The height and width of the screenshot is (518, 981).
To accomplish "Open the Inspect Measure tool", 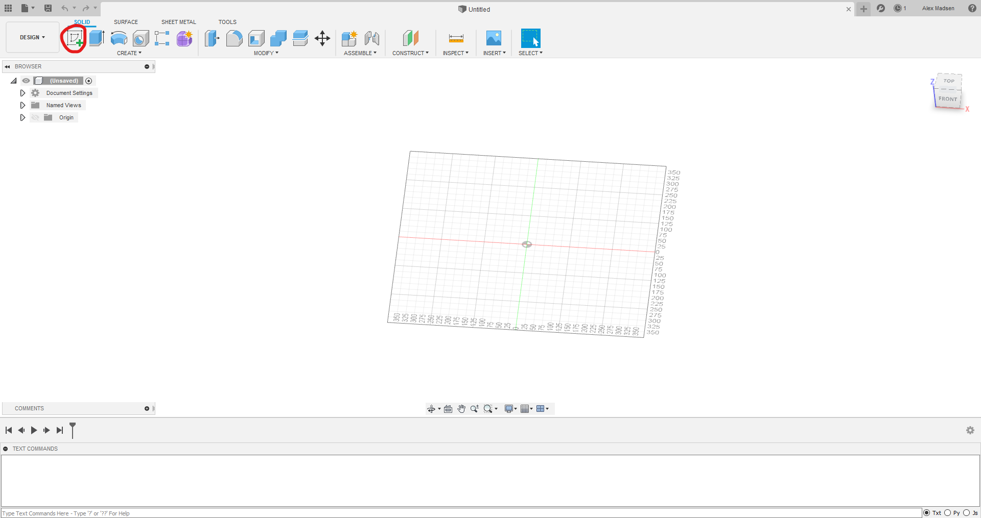I will (x=455, y=38).
